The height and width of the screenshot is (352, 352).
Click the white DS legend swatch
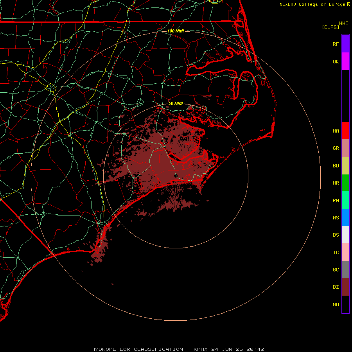[x=345, y=235]
